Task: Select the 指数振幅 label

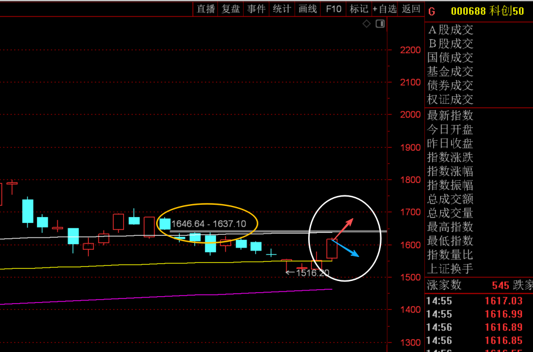Action: (x=450, y=185)
